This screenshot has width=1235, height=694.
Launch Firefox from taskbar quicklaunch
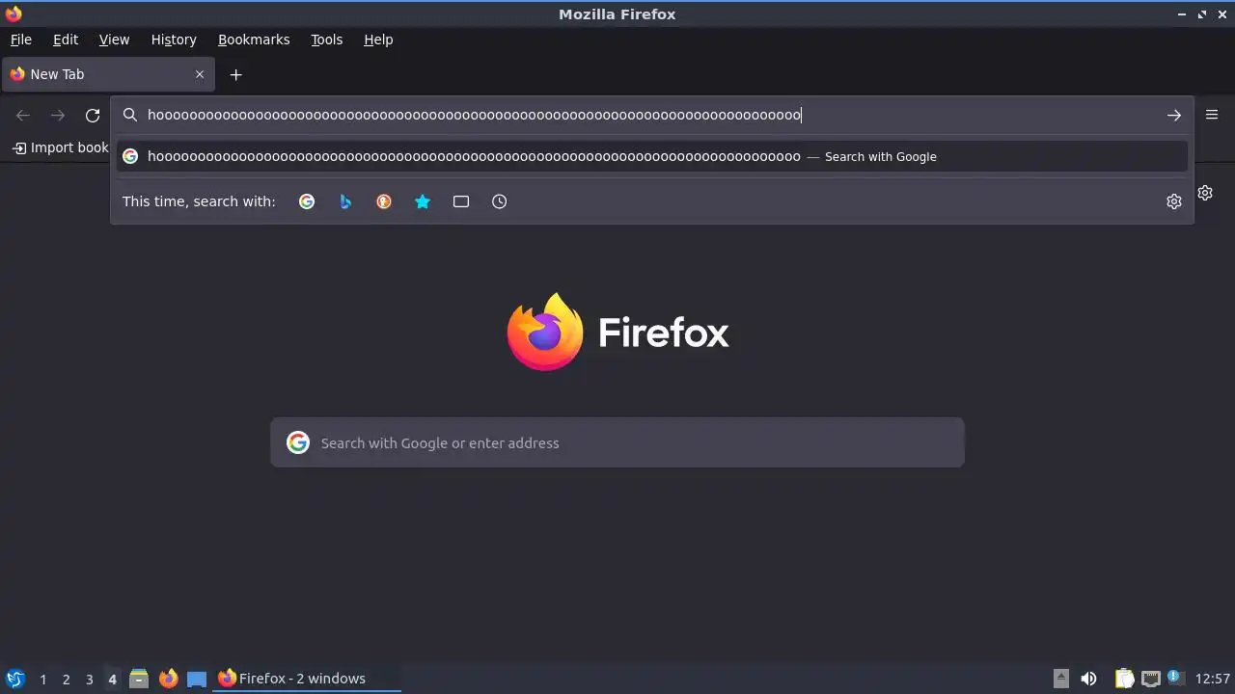(168, 679)
